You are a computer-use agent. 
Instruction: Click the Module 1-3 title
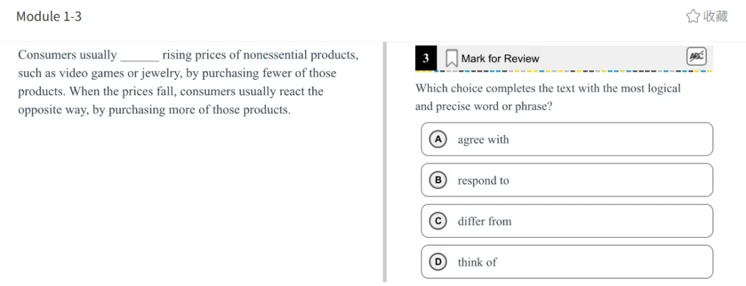[x=49, y=16]
